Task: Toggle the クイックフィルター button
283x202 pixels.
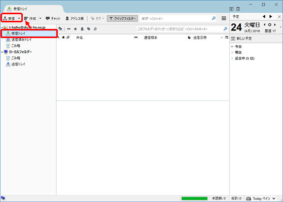Action: coord(122,18)
